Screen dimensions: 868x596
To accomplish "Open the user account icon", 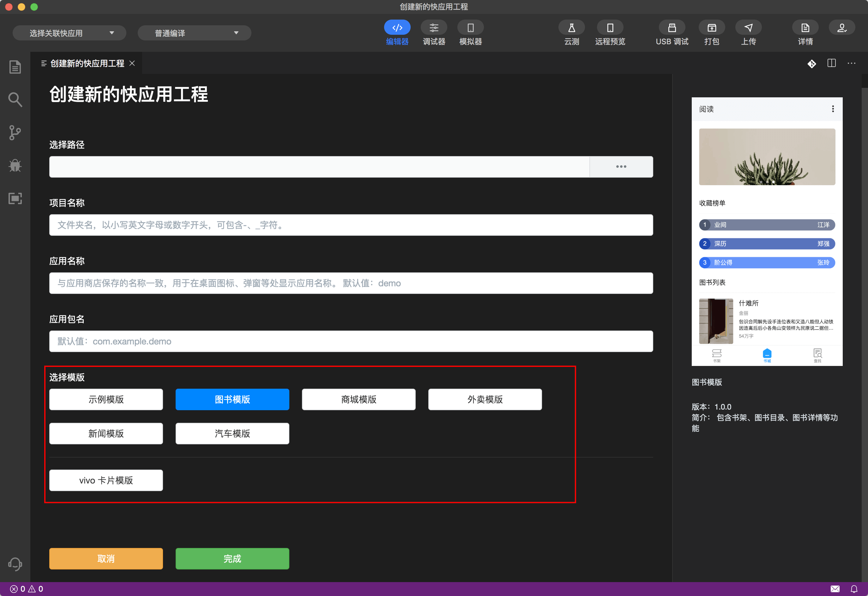I will [x=842, y=28].
